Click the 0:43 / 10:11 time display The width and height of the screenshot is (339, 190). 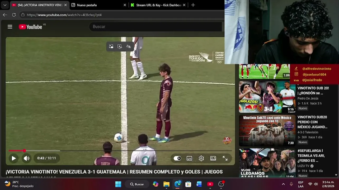pyautogui.click(x=46, y=158)
